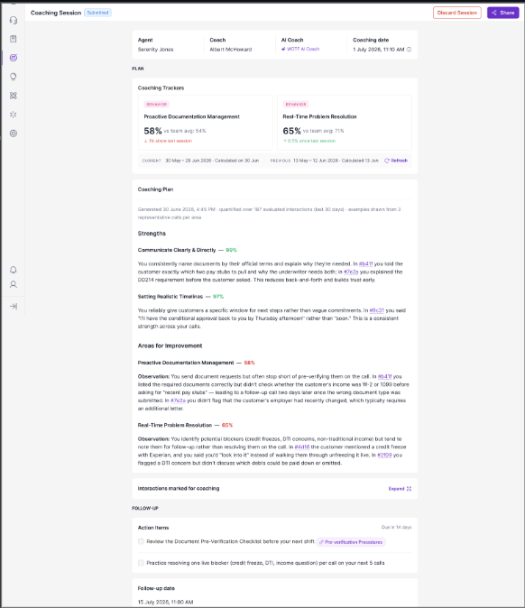Expand the Interactions marked for coaching section
The image size is (525, 608).
pos(400,489)
